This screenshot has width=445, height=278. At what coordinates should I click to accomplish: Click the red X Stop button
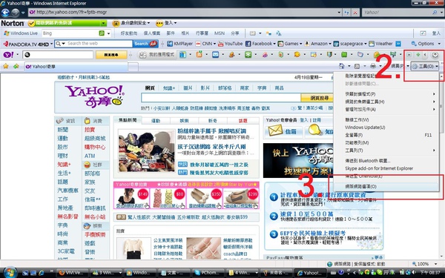(355, 13)
